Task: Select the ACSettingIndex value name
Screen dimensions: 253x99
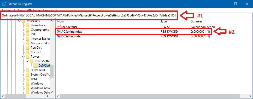Action: click(72, 32)
